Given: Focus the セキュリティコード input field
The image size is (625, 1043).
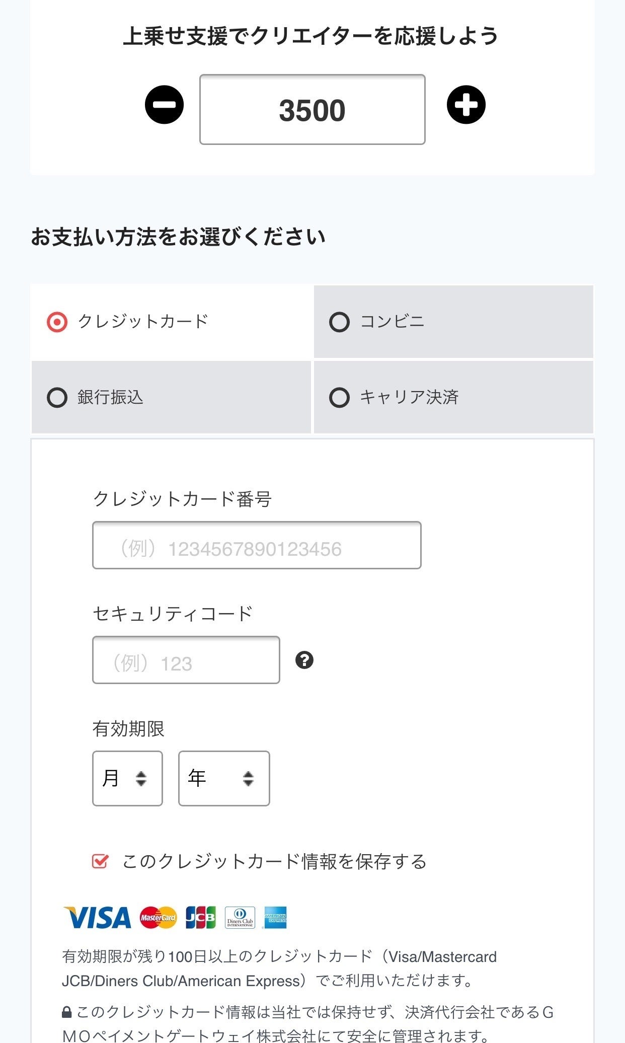Looking at the screenshot, I should click(186, 660).
